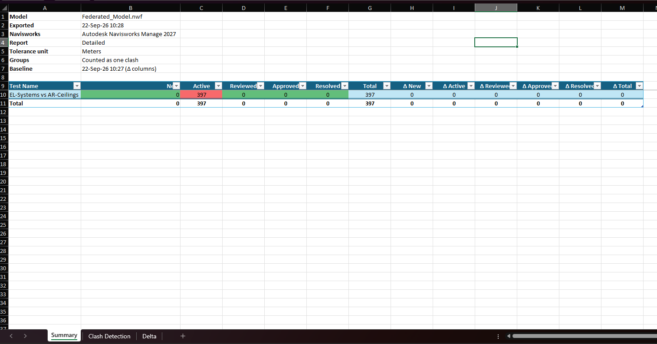Open the Δ Resolved filter dropdown
This screenshot has height=344, width=657.
coord(597,86)
